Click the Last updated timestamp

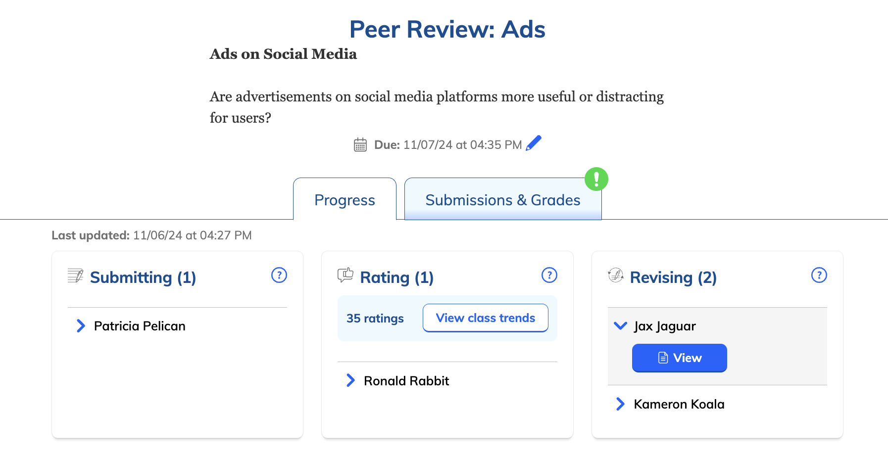pyautogui.click(x=151, y=235)
